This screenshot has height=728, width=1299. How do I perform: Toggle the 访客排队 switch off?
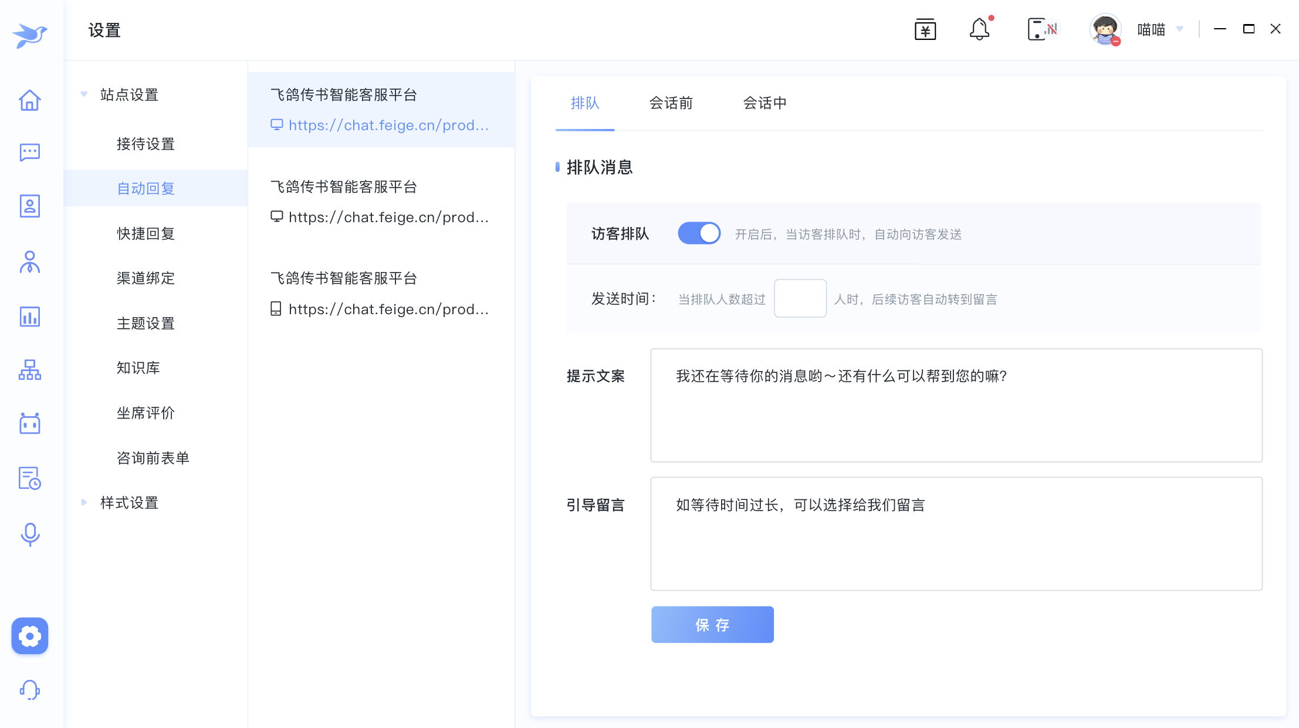[x=699, y=233]
